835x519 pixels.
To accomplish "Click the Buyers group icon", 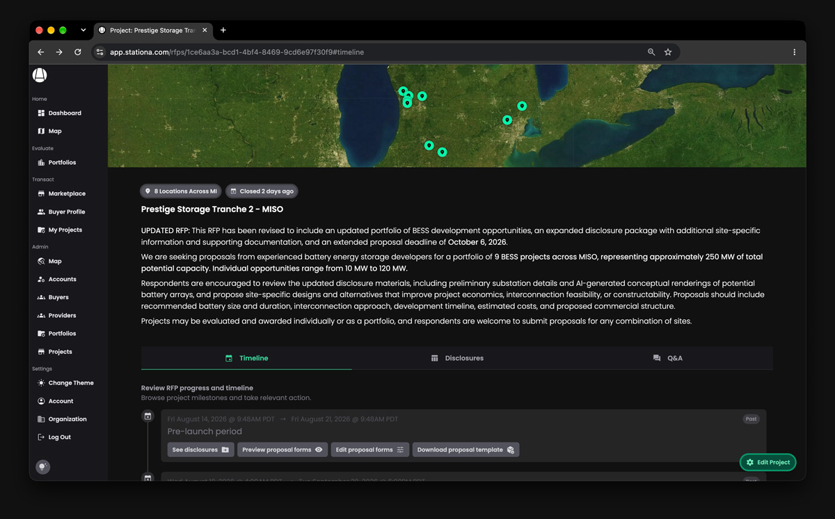I will (x=41, y=297).
